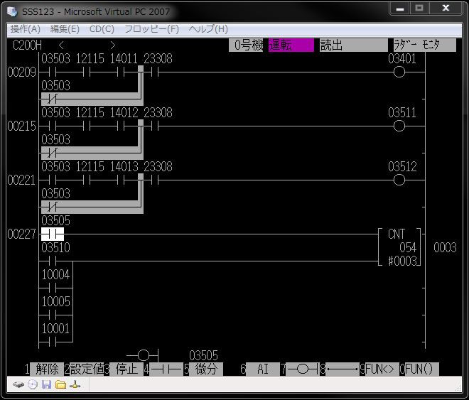Select function key 6 AI

pos(263,369)
